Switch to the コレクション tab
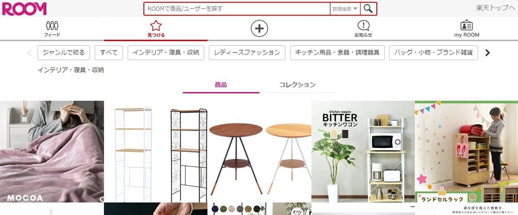The image size is (518, 215). click(297, 85)
